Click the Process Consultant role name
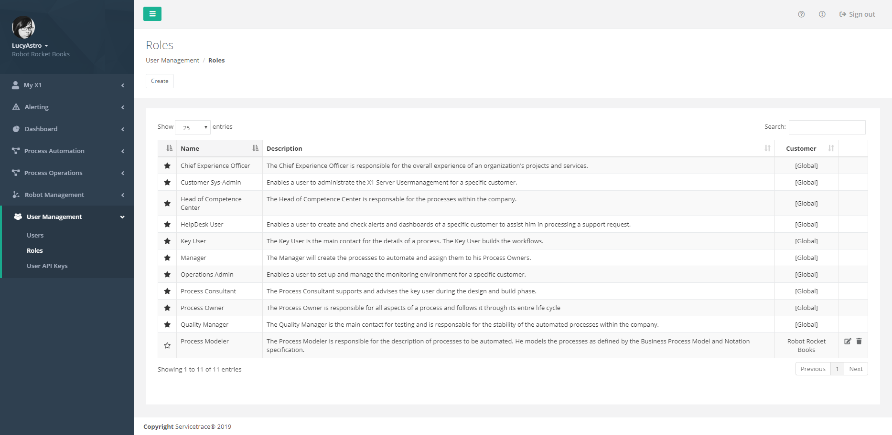 click(208, 291)
